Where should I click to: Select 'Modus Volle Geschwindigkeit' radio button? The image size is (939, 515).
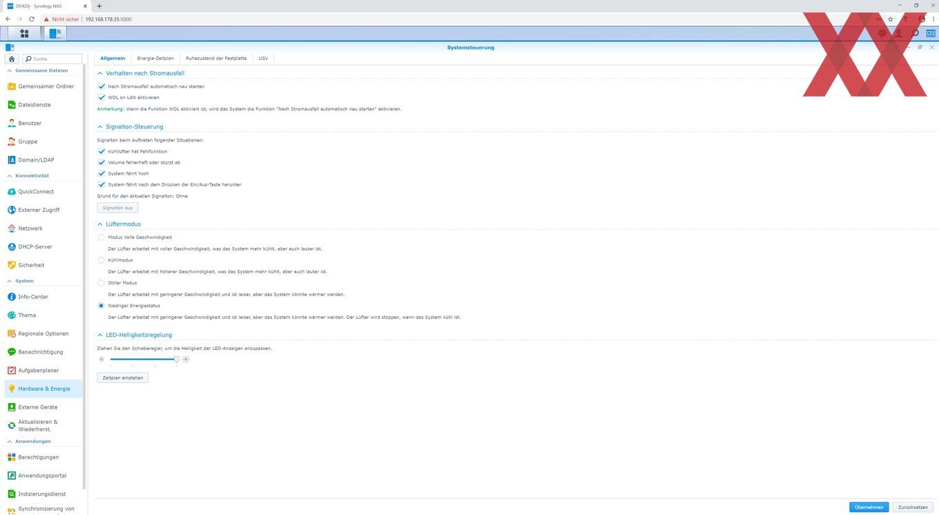coord(101,237)
